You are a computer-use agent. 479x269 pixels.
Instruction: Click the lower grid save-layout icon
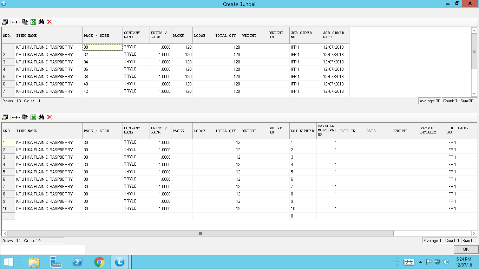click(5, 117)
